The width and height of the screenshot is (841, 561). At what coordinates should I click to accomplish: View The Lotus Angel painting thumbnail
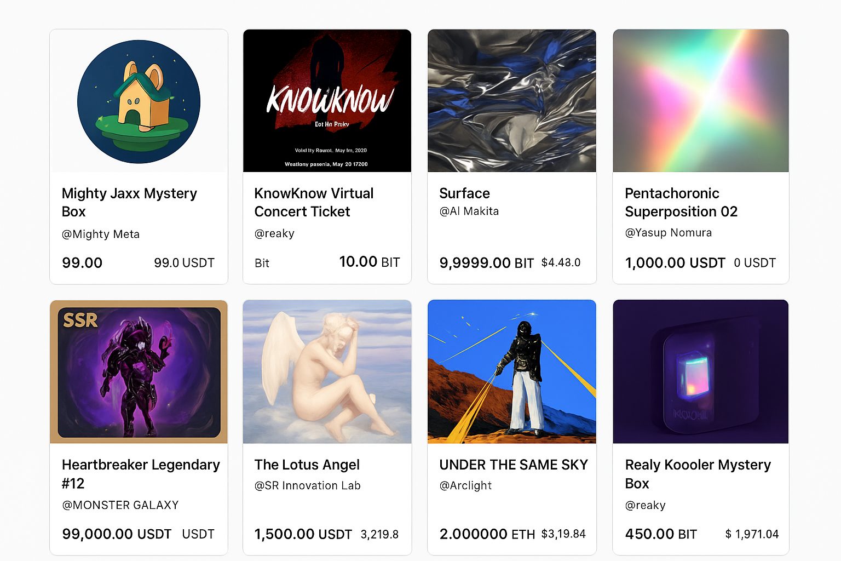[x=327, y=371]
